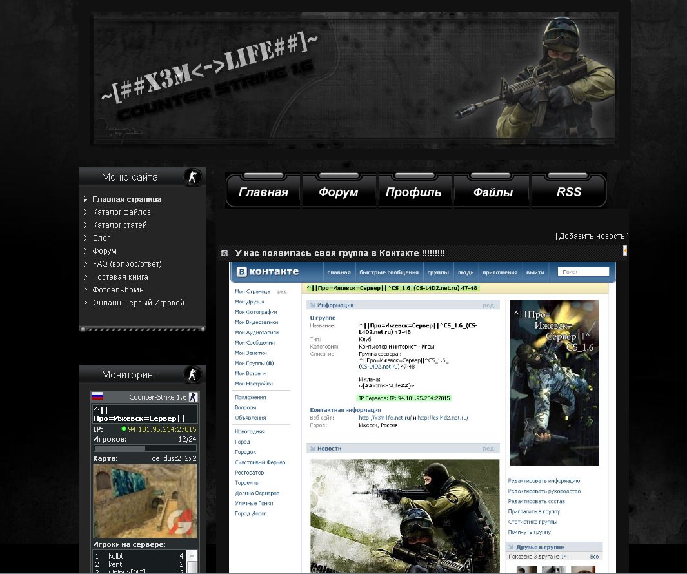
Task: Click the player list scrollbar up arrow
Action: click(x=192, y=556)
